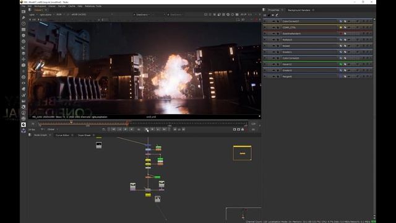
Task: Click the green node color swatch in Properties
Action: [x=340, y=64]
